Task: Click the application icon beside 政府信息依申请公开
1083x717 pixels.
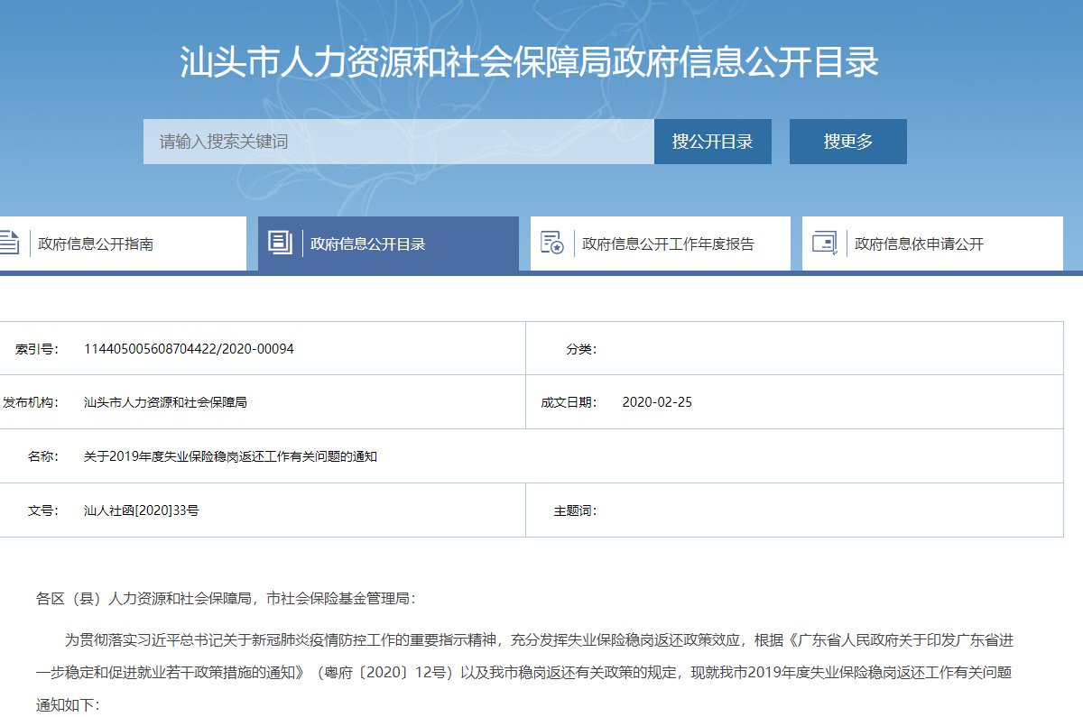Action: 824,243
